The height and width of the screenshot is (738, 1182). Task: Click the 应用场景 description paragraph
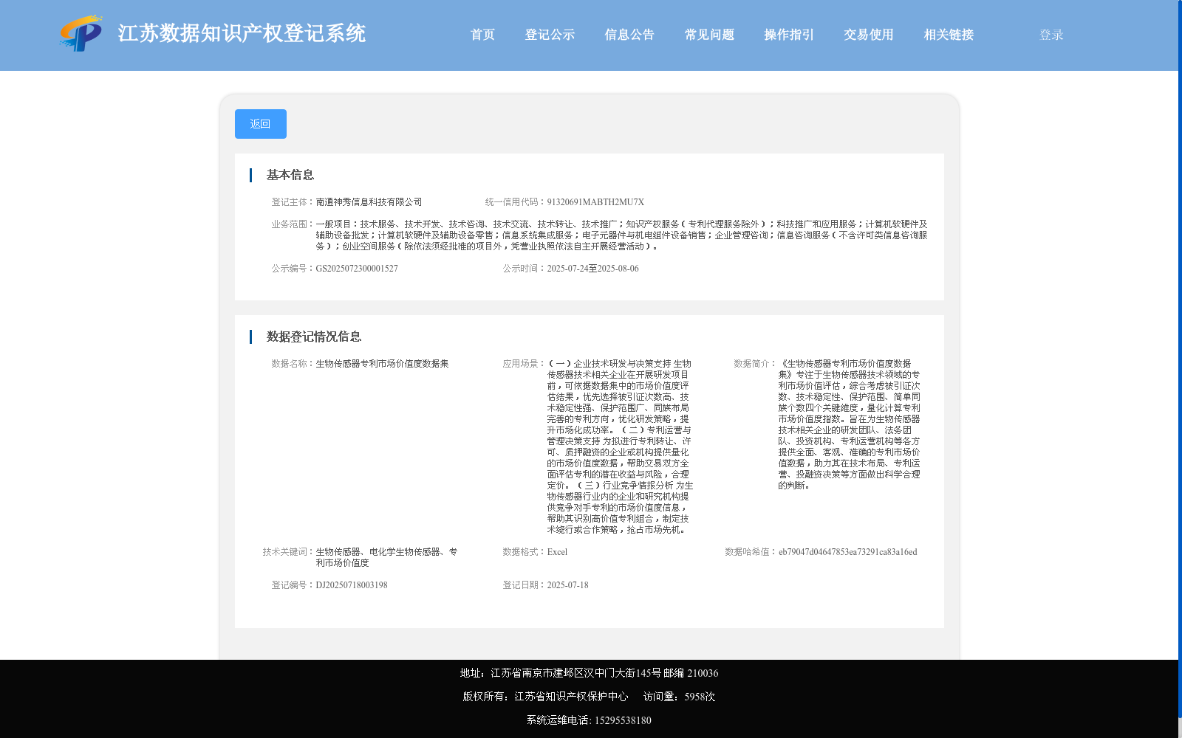point(620,446)
